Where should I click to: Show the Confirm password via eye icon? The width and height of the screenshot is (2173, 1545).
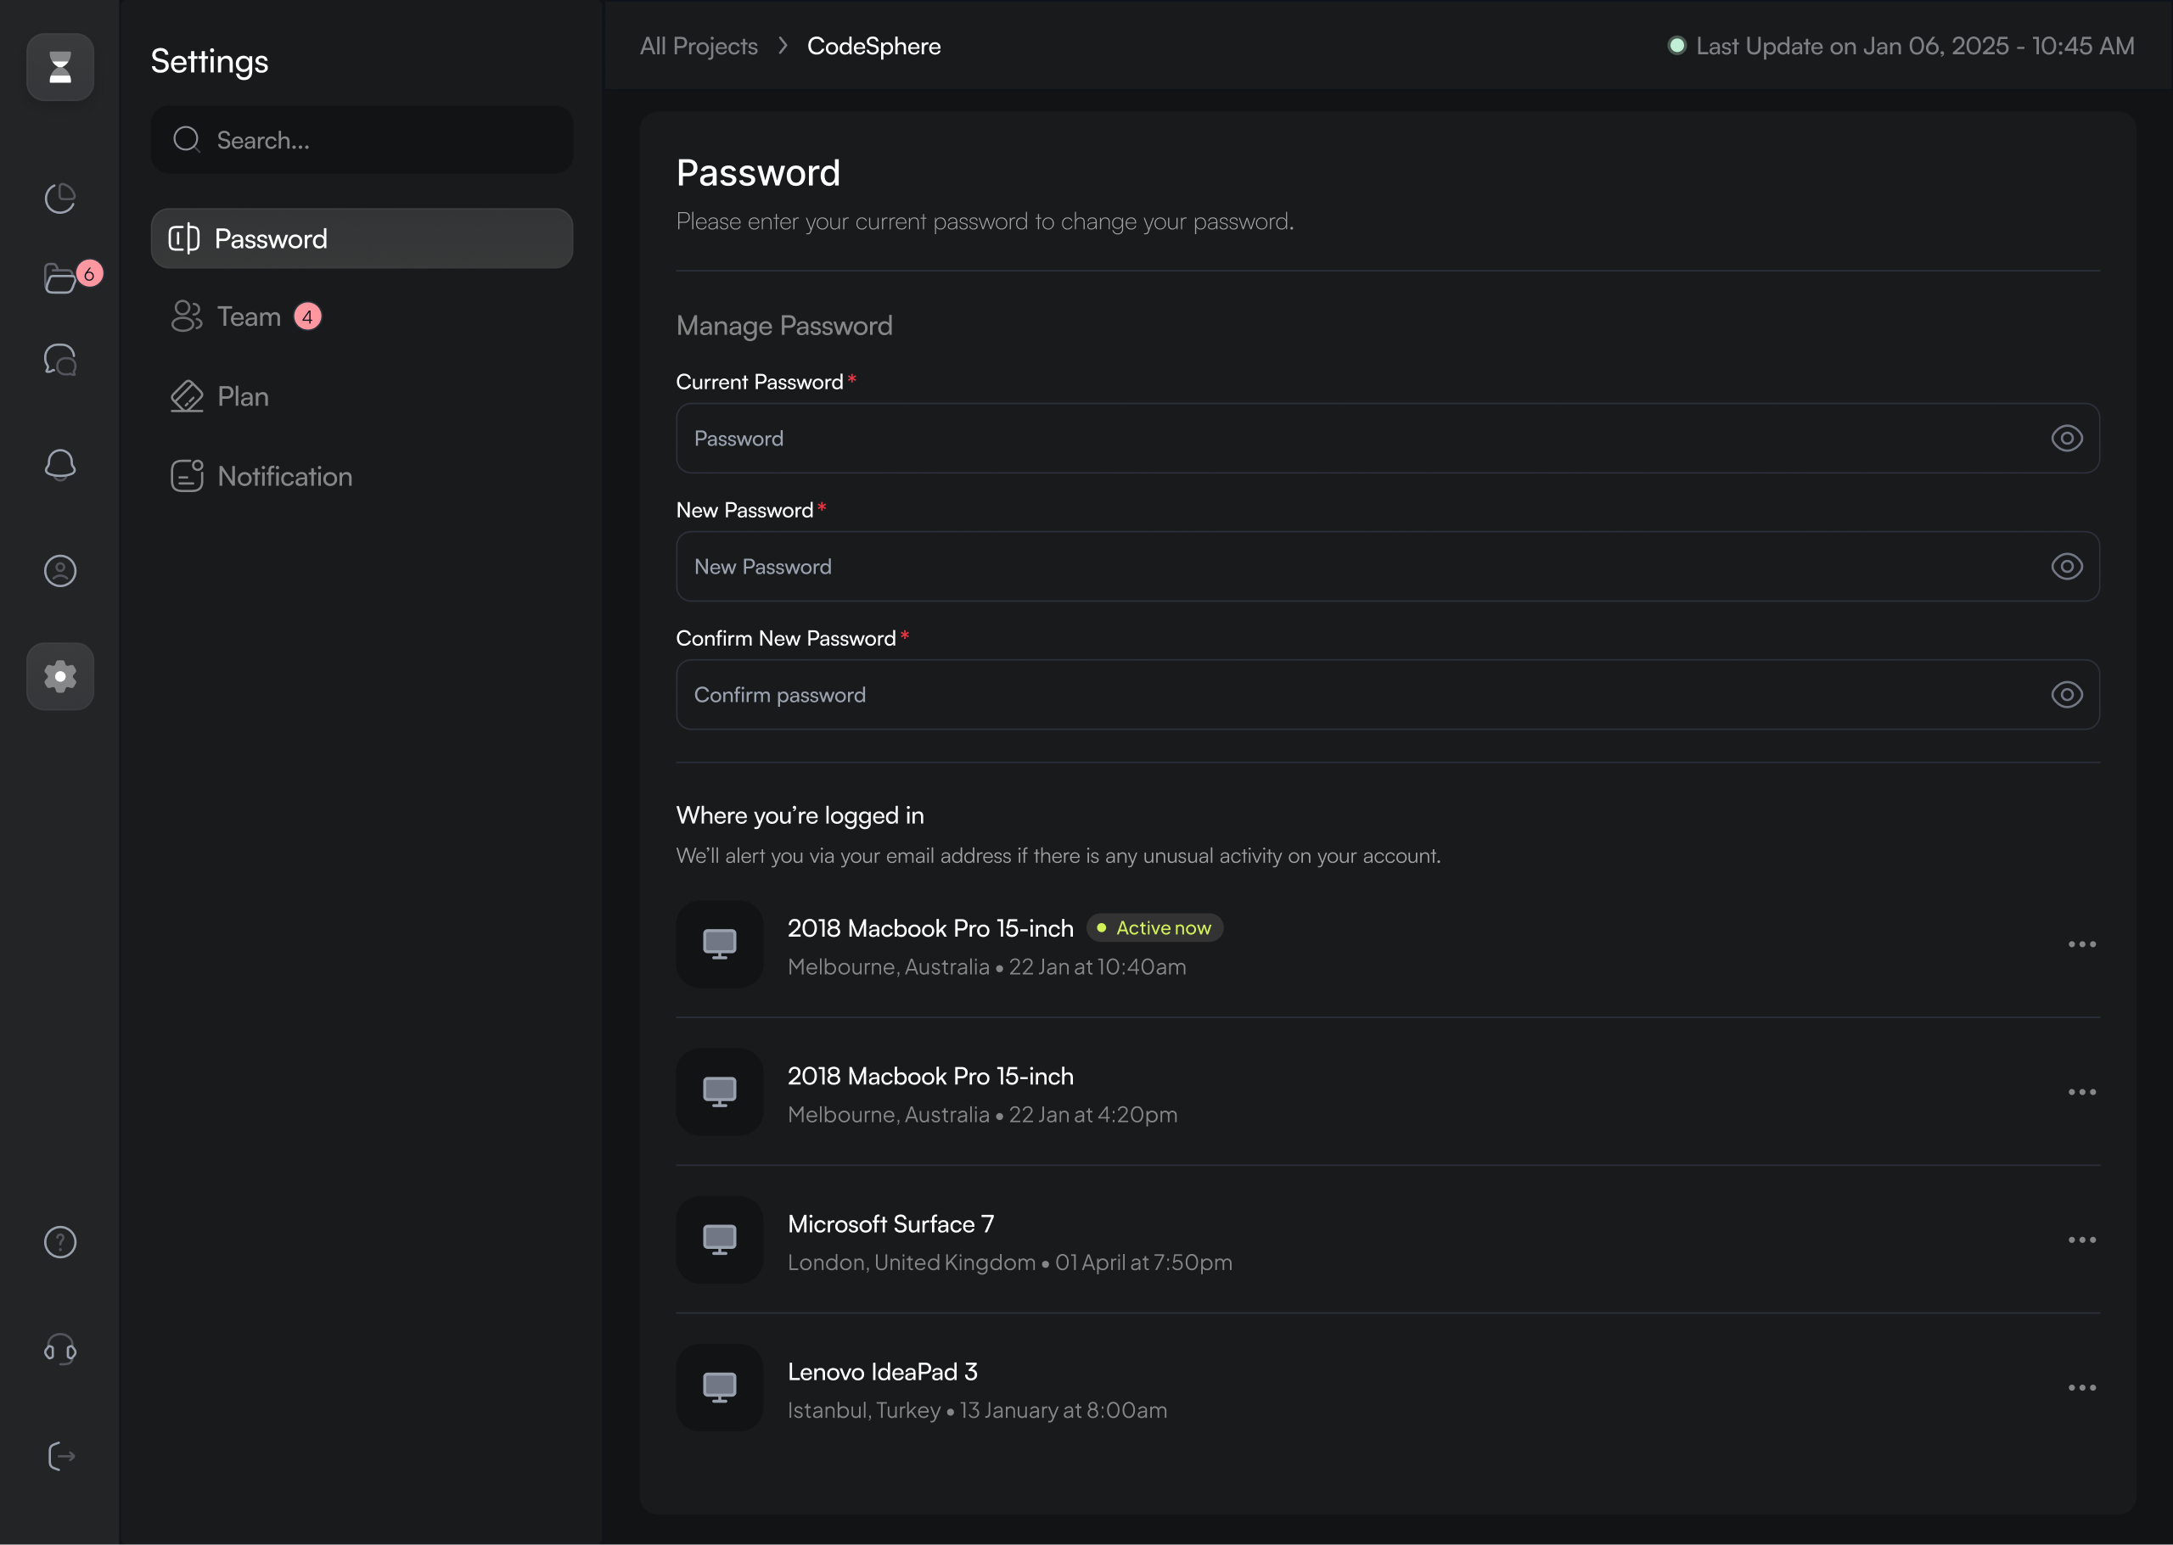(x=2066, y=696)
